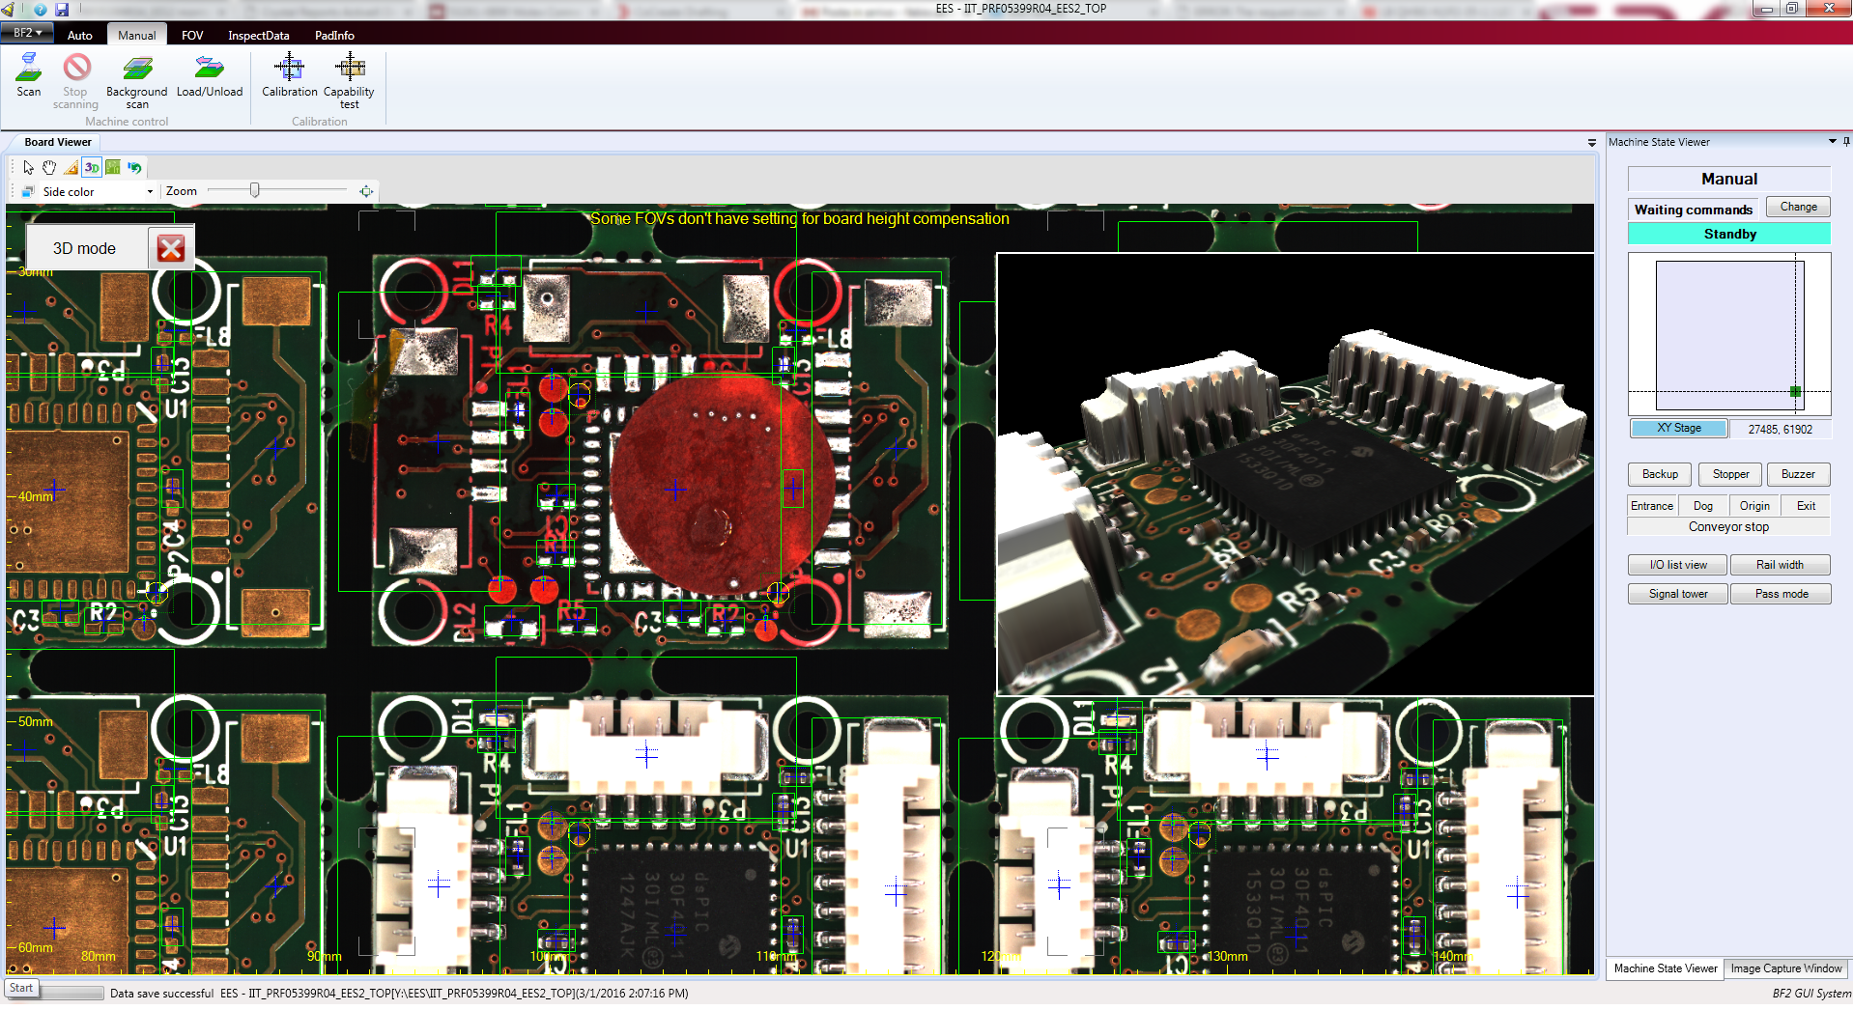Open the BF2 application menu
Image resolution: width=1853 pixels, height=1010 pixels.
point(27,33)
